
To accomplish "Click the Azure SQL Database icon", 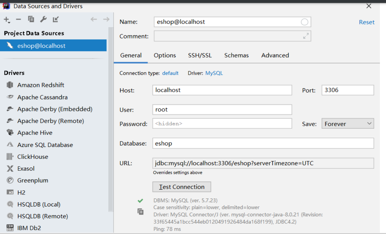I will tap(10, 145).
